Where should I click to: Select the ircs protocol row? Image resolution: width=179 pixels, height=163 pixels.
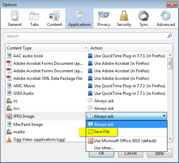point(86,108)
